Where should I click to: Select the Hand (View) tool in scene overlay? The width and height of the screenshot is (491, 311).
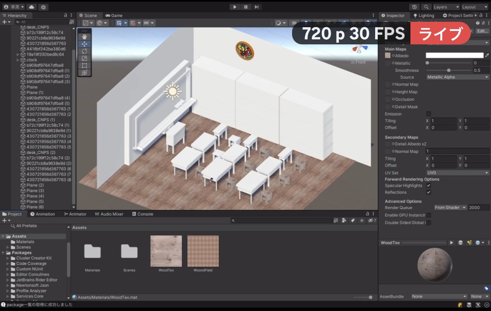point(84,37)
